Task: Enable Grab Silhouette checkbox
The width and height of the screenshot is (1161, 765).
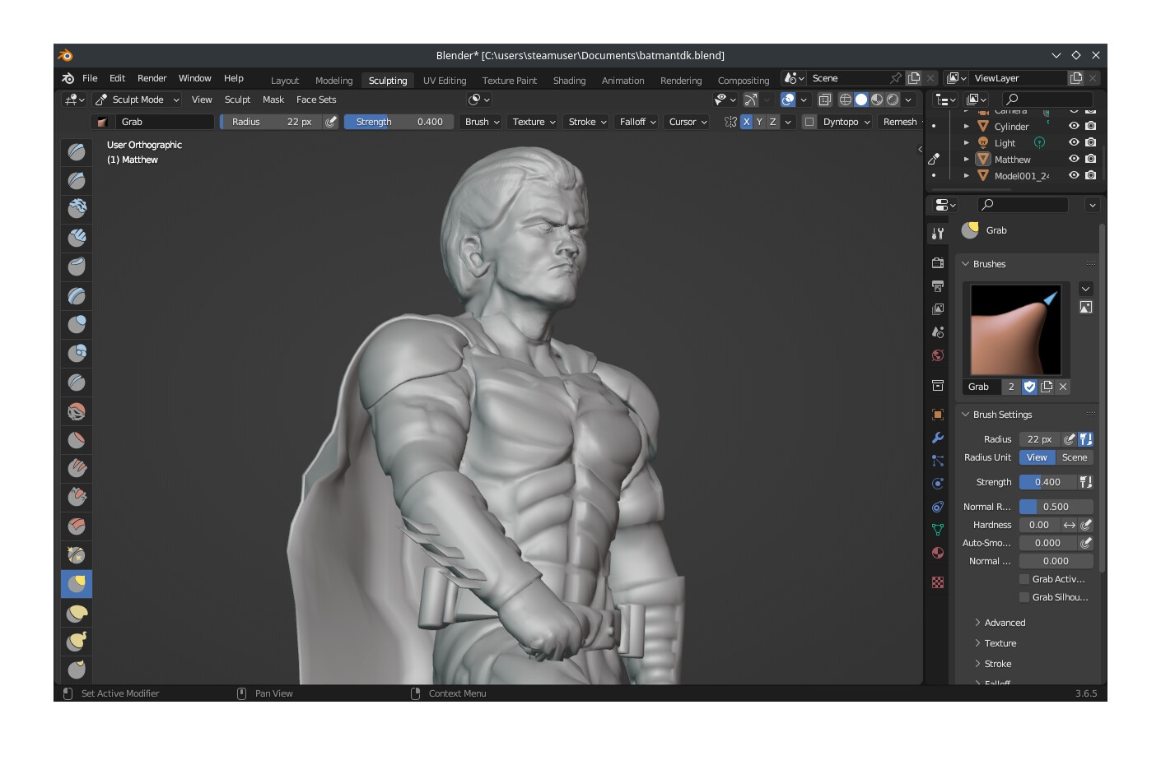Action: (x=1024, y=597)
